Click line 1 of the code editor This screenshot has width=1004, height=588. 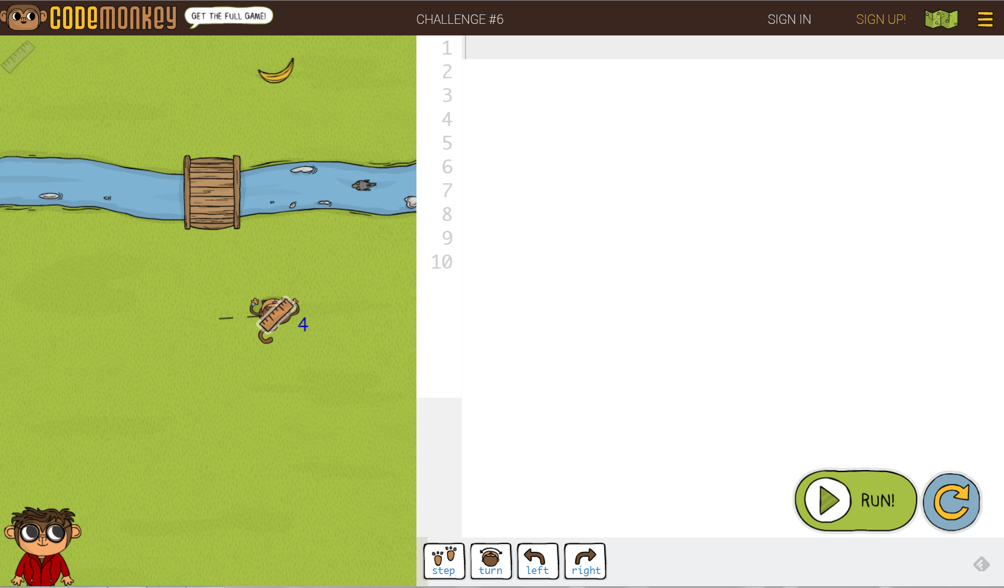pyautogui.click(x=733, y=48)
